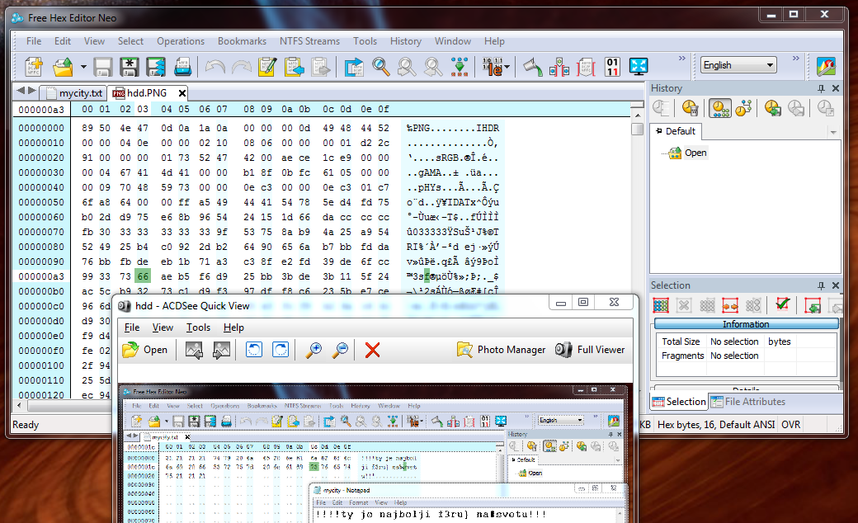Click the red X delete icon in ACDSee
This screenshot has height=523, width=858.
coord(372,350)
